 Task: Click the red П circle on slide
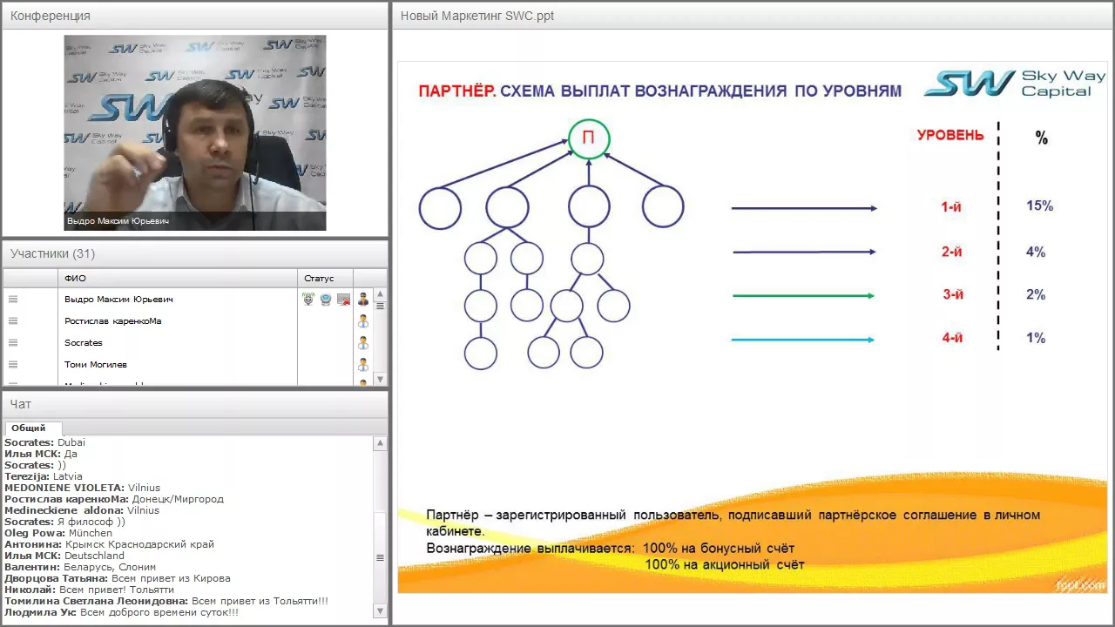588,138
